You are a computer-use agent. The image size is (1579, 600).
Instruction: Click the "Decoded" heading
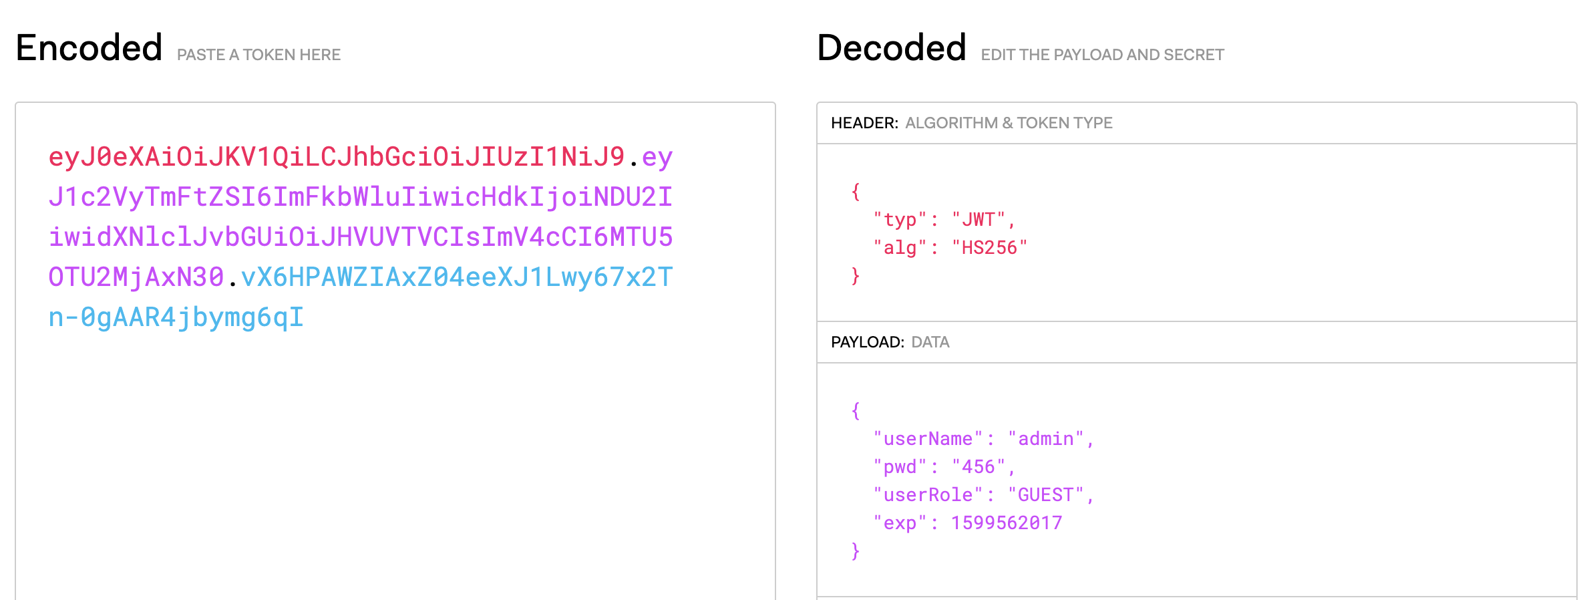891,48
